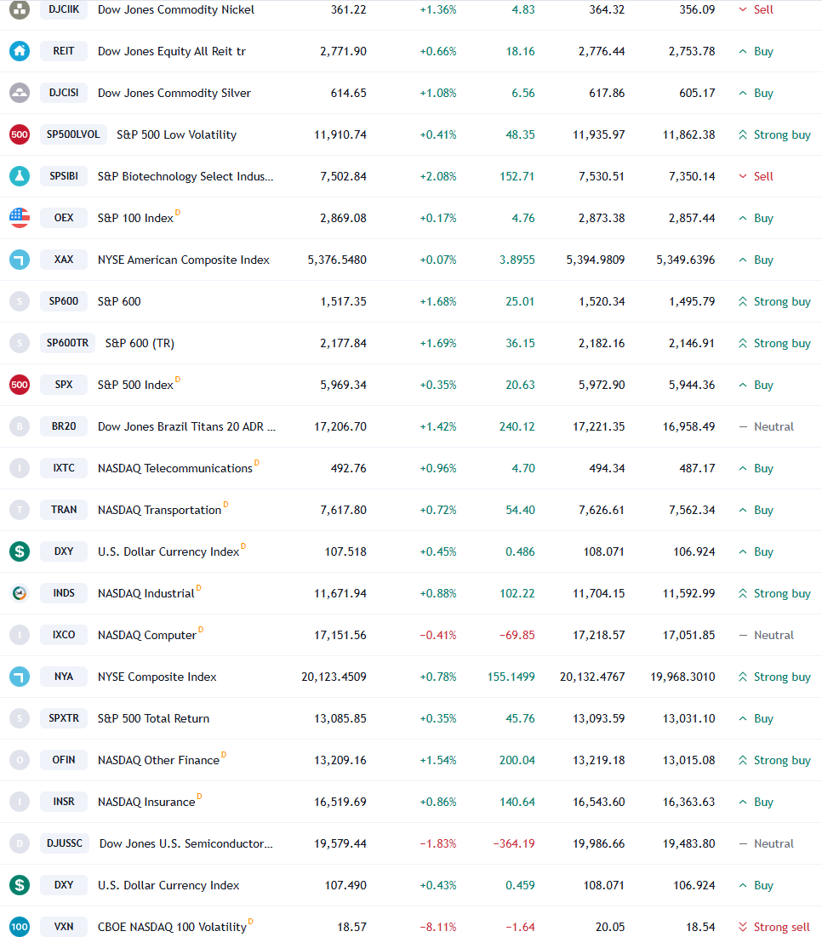The height and width of the screenshot is (937, 822).
Task: Click change -1.83% in DJUSSC row
Action: click(x=438, y=843)
